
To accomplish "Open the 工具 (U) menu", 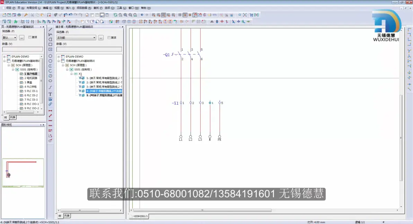I will [x=121, y=8].
